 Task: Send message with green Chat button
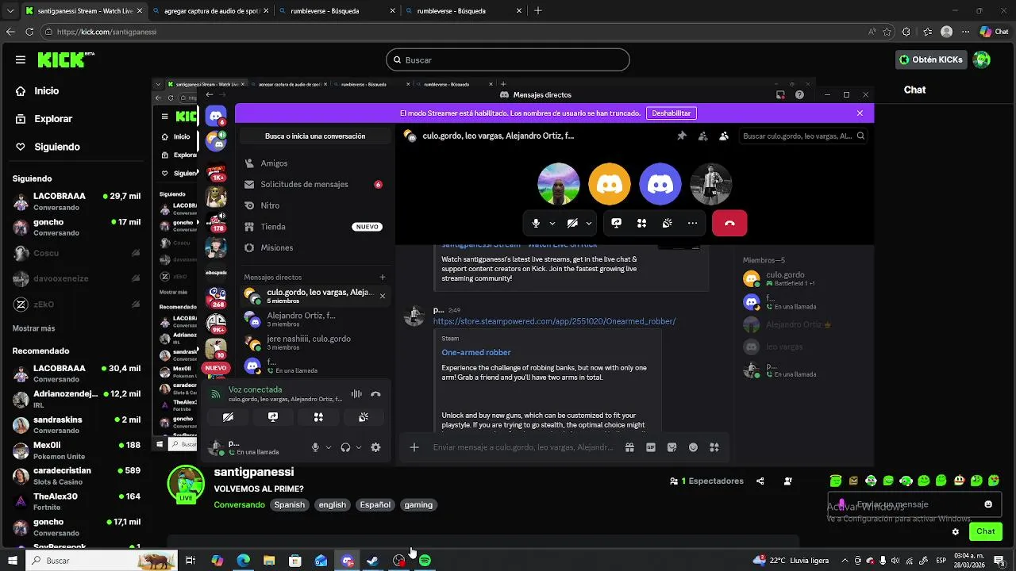coord(986,531)
